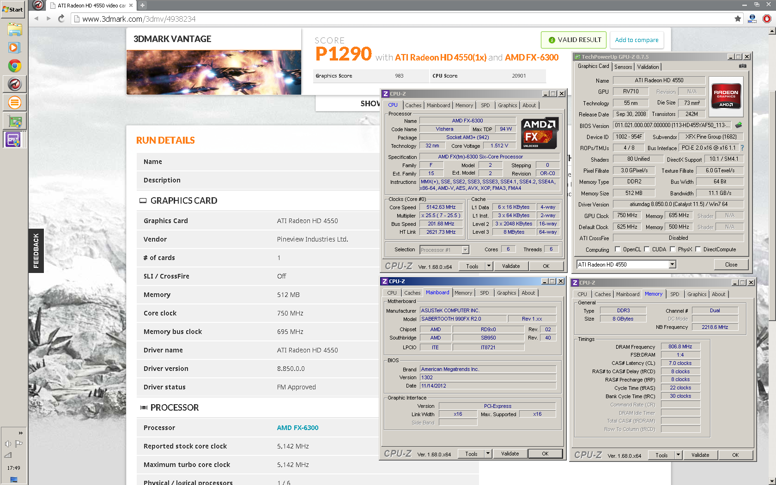This screenshot has height=485, width=776.
Task: Open the AMD FX-6300 processor link
Action: tap(297, 428)
